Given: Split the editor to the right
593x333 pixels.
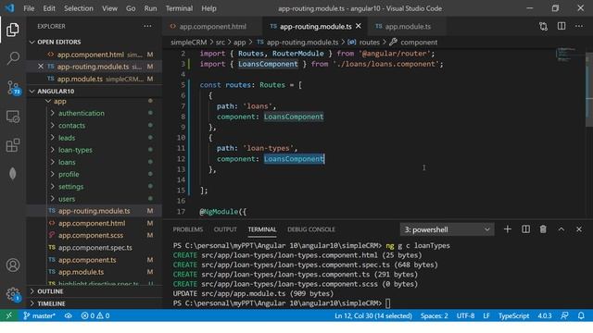Looking at the screenshot, I should 561,26.
